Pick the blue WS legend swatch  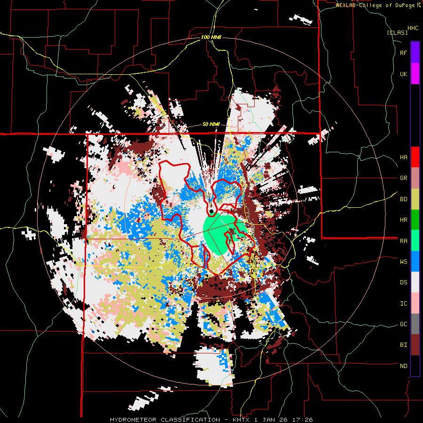coord(415,261)
